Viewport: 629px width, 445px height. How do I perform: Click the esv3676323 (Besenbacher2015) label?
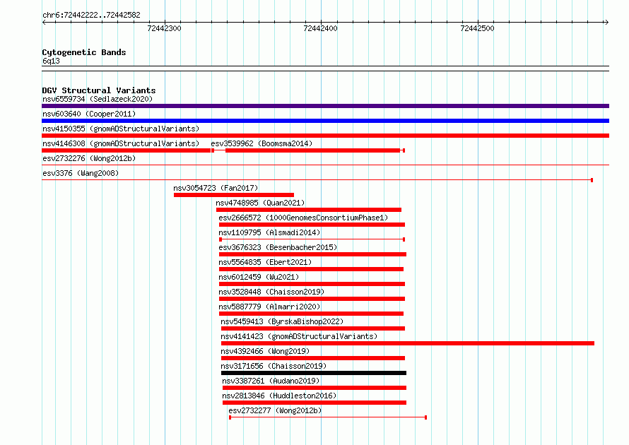[278, 247]
